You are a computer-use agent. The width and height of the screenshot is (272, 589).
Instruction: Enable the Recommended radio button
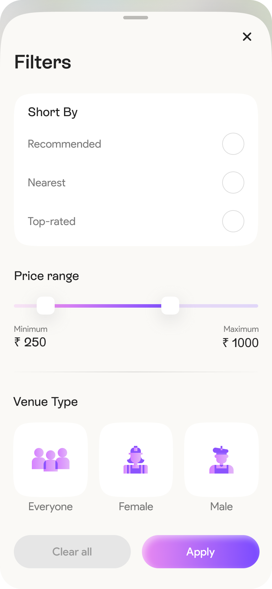233,144
